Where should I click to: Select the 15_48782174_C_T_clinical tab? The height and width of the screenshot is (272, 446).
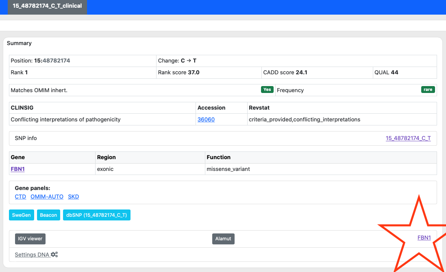tap(47, 7)
